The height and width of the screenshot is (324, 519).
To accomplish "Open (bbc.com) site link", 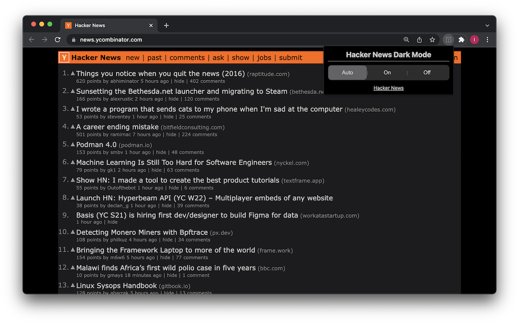I will pos(271,268).
